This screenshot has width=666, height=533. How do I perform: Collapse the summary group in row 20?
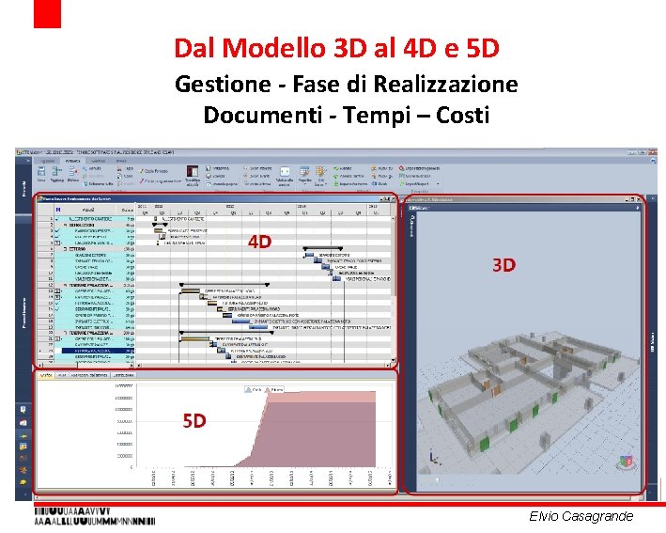[x=66, y=333]
